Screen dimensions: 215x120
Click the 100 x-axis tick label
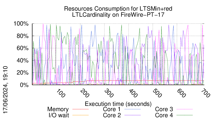coord(61,93)
